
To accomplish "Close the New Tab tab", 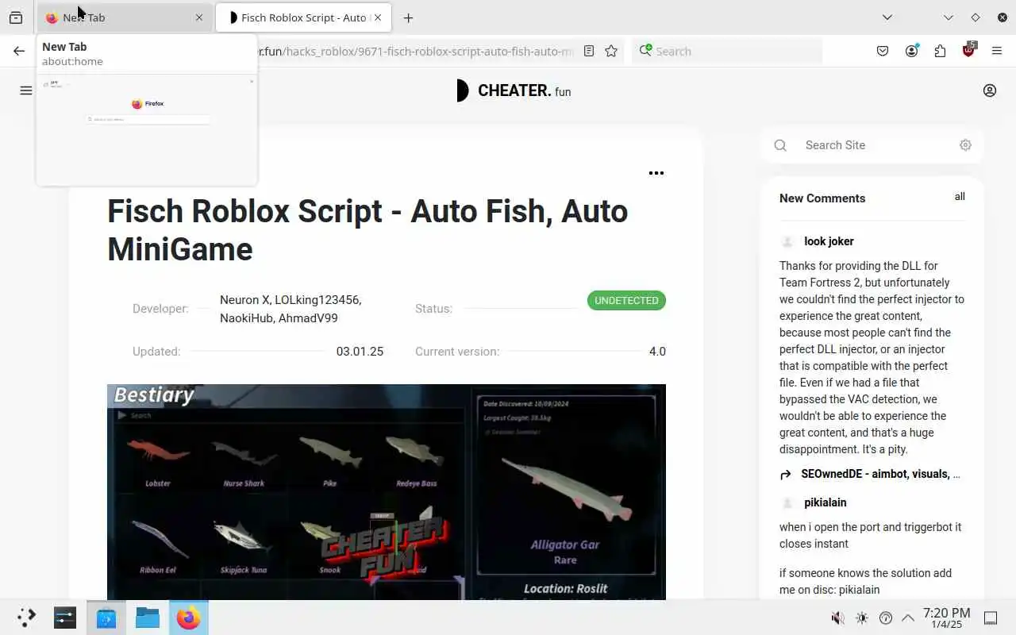I will [199, 17].
